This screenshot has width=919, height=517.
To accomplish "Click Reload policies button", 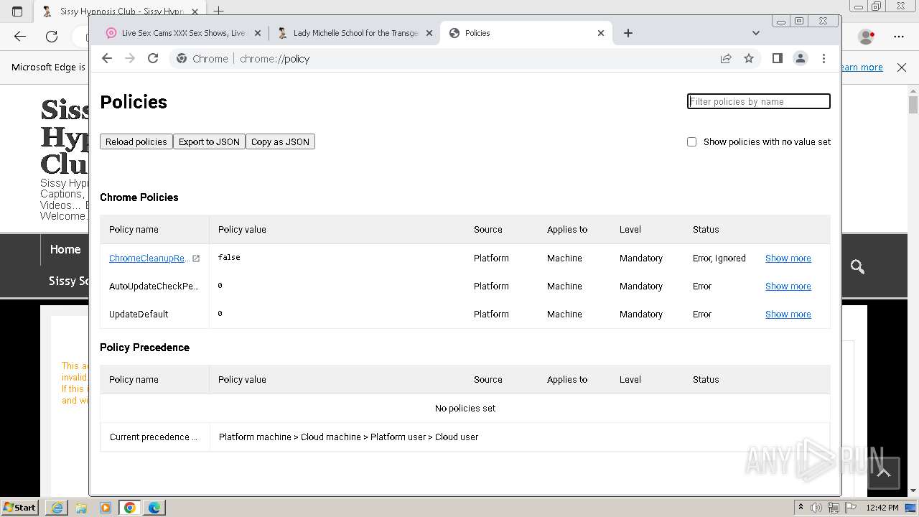I will coord(136,141).
